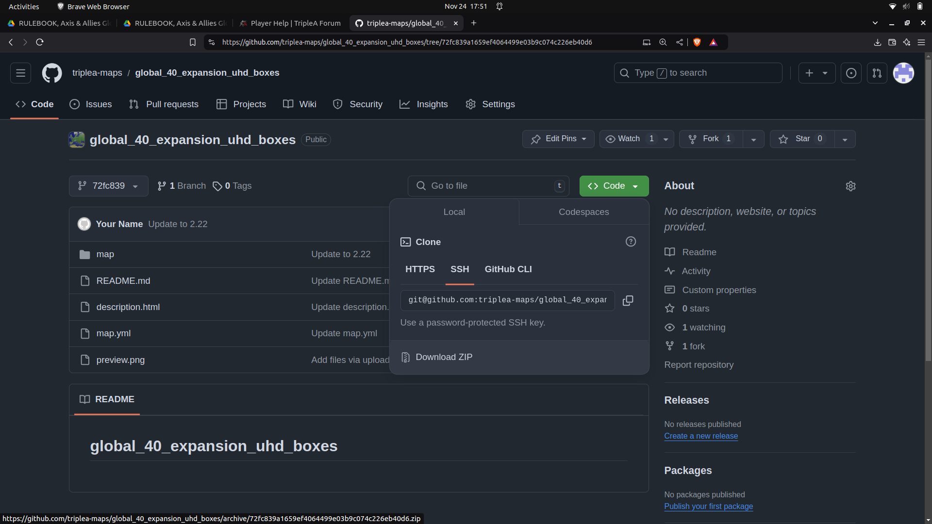
Task: Click the Brave Shields lion icon
Action: (x=697, y=42)
